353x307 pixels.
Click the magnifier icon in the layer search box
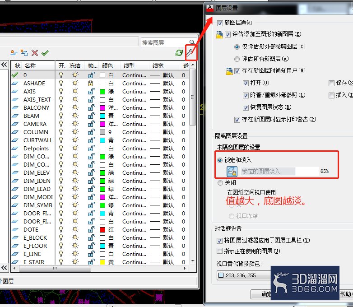click(x=192, y=42)
